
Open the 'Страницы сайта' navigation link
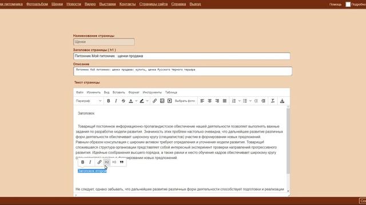[x=153, y=4]
